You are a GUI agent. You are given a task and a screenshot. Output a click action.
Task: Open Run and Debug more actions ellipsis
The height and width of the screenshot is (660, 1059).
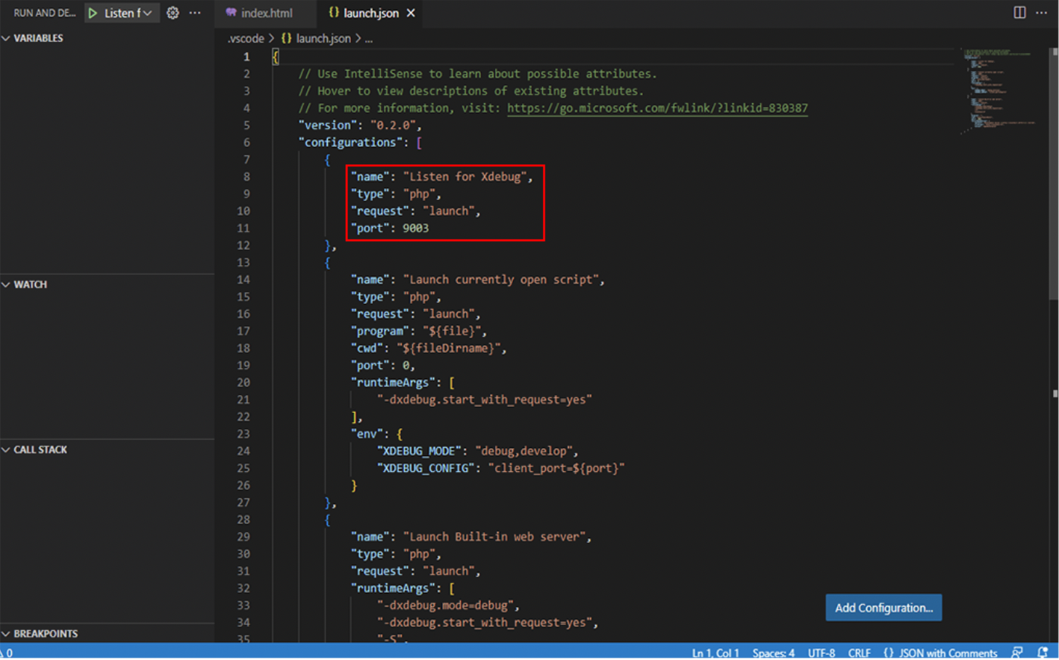[x=195, y=13]
